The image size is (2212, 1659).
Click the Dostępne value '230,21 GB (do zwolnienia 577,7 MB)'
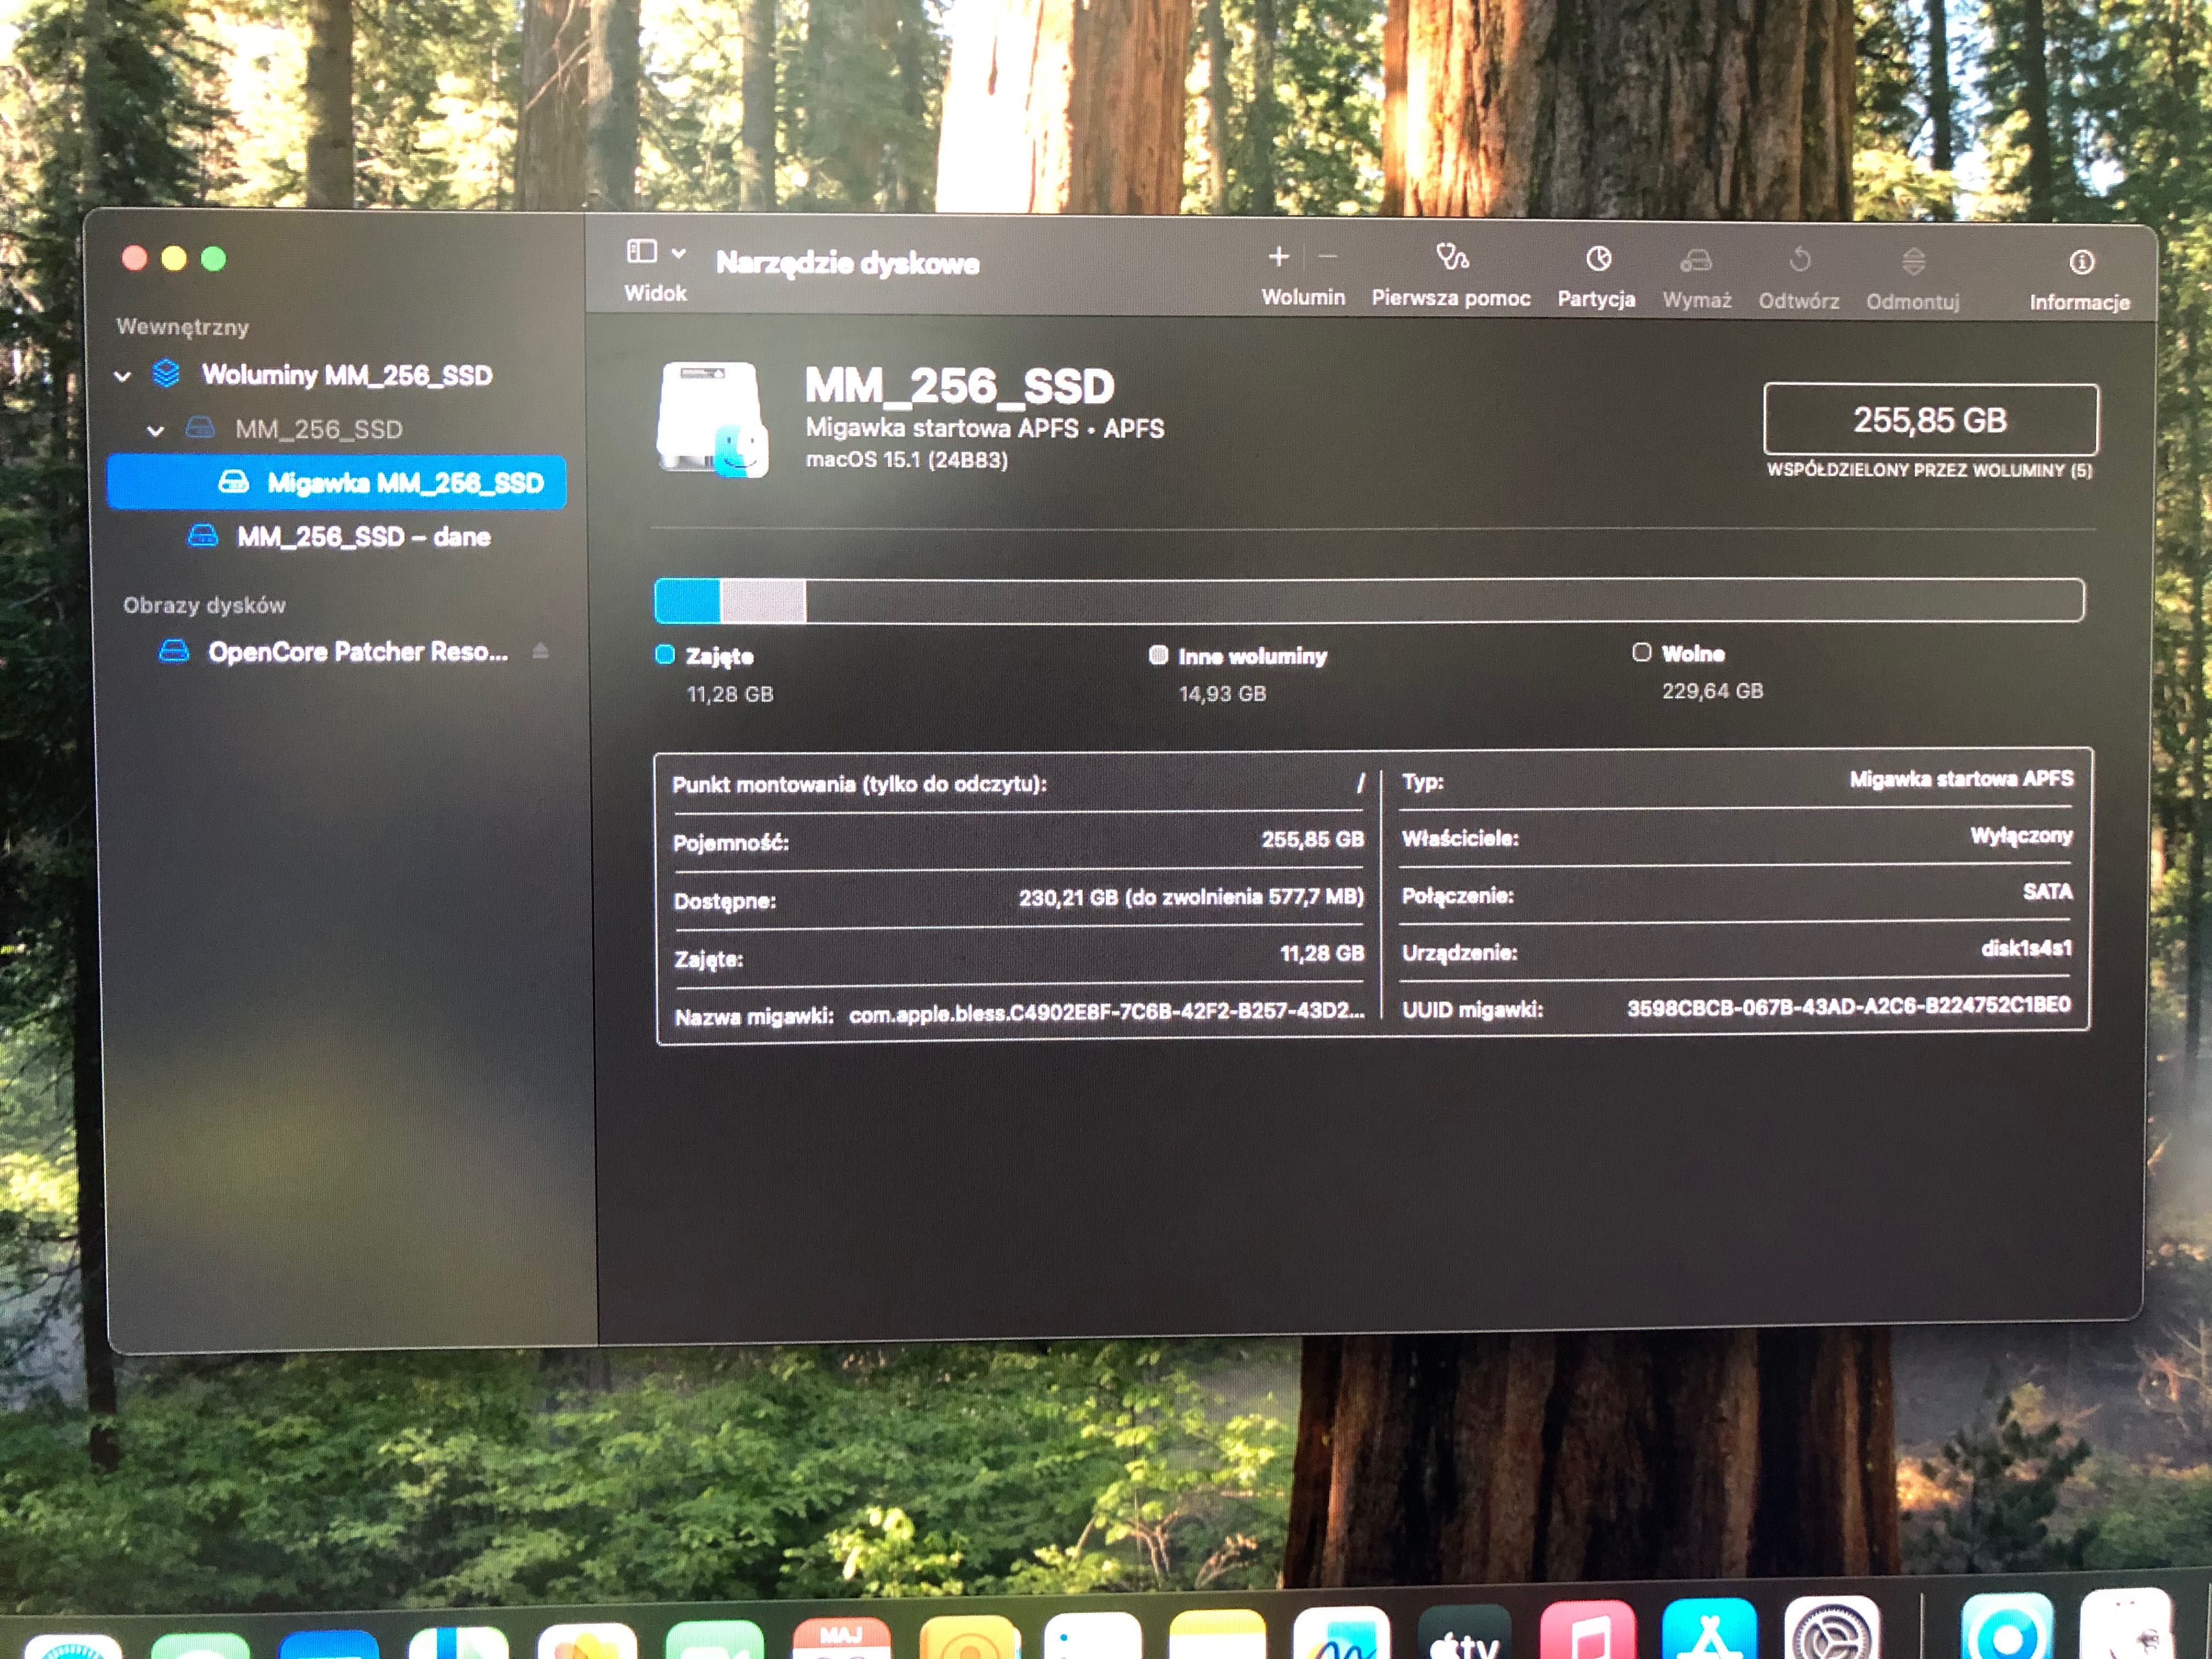tap(1191, 897)
